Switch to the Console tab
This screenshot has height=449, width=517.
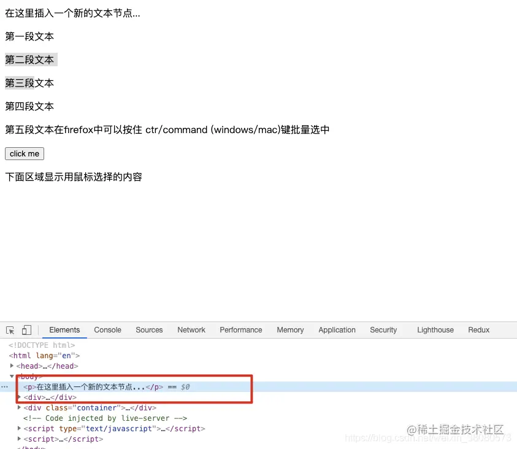pos(107,330)
